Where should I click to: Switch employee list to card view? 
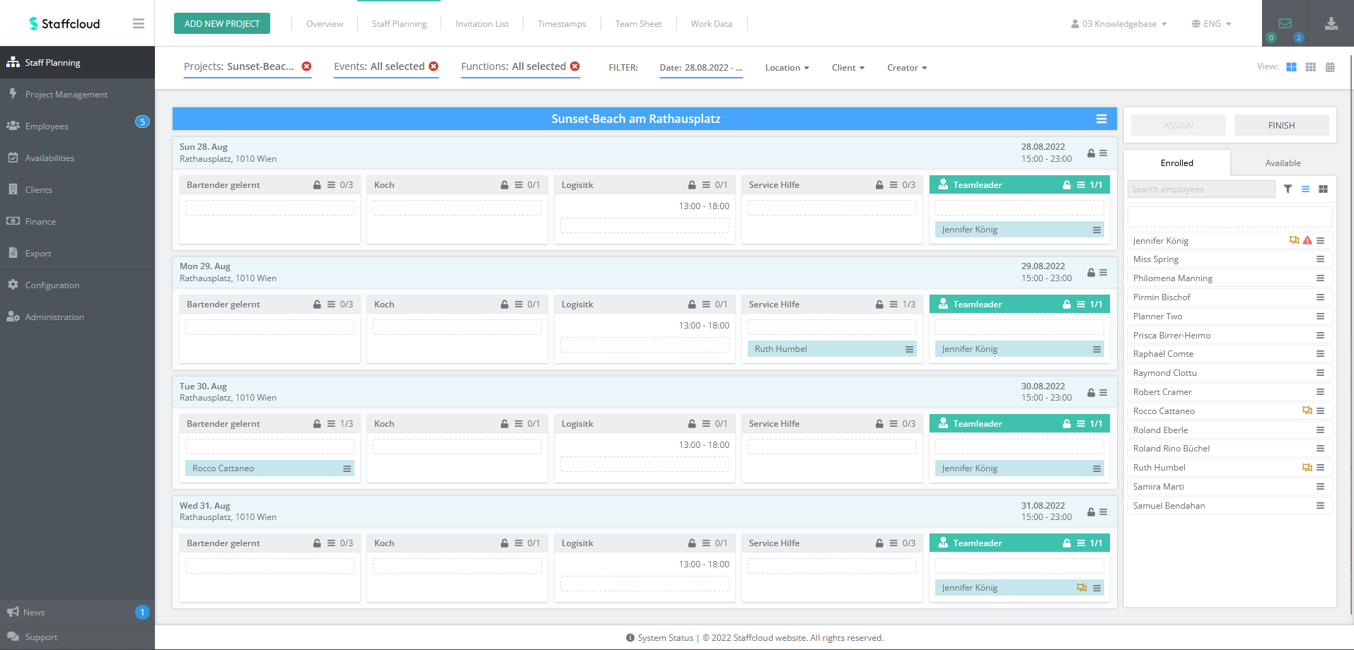point(1323,189)
